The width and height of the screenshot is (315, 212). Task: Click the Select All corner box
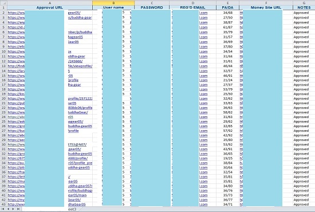coord(3,3)
